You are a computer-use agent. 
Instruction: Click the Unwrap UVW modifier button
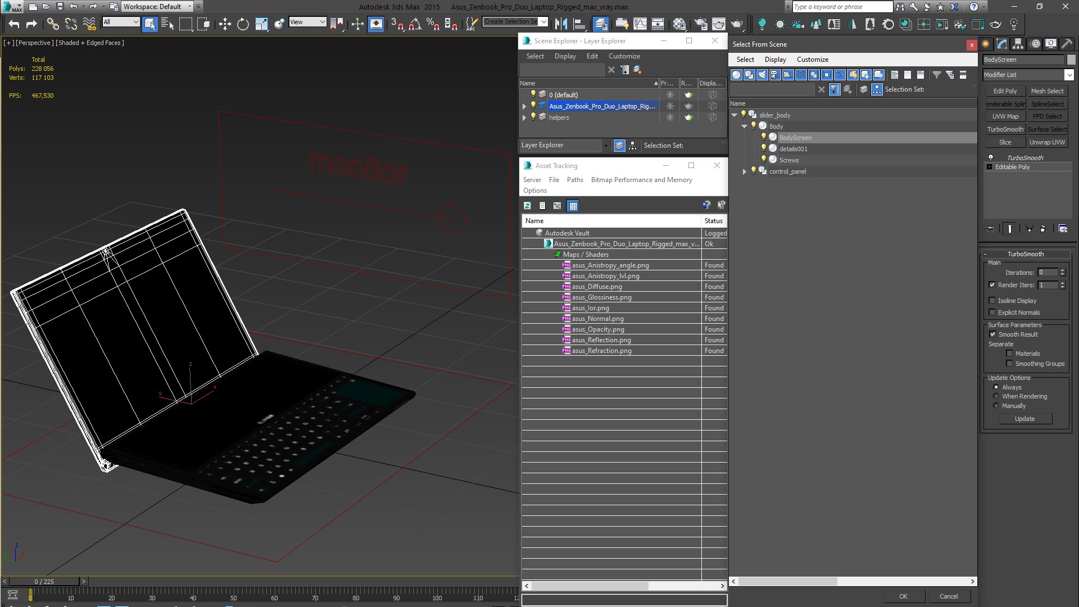coord(1047,142)
